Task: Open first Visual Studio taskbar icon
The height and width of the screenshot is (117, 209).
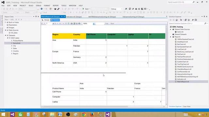Action: tap(12, 114)
